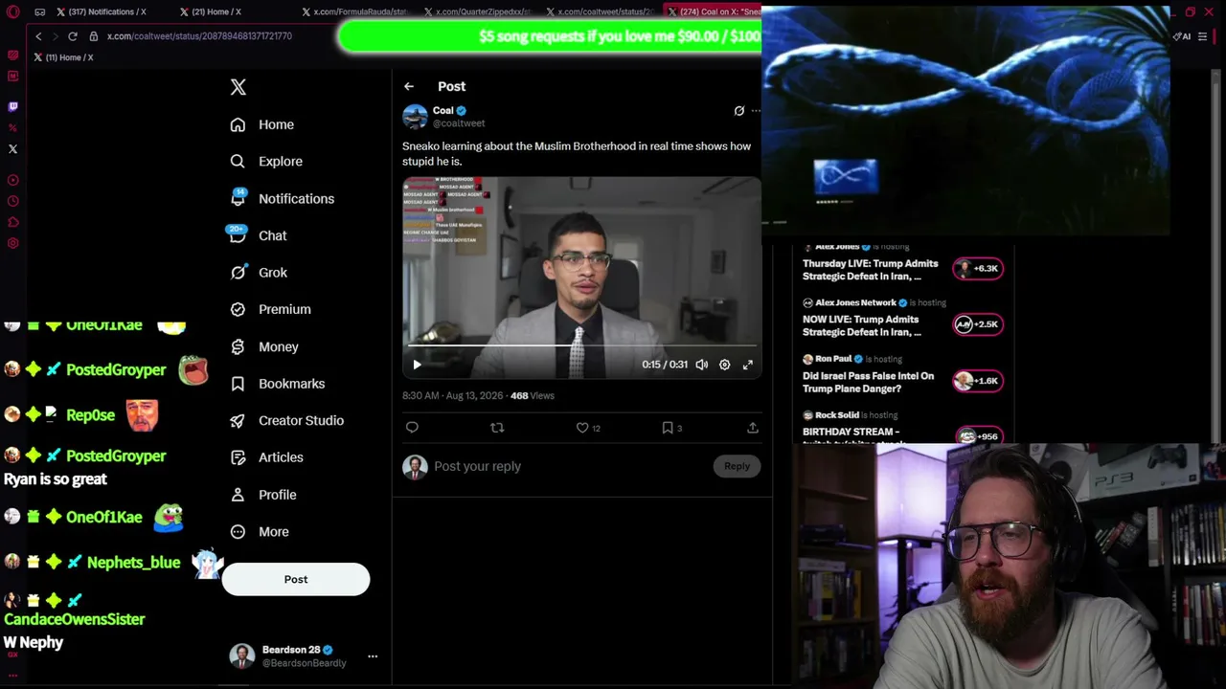Go to Home in the X sidebar
Image resolution: width=1226 pixels, height=689 pixels.
coord(262,124)
